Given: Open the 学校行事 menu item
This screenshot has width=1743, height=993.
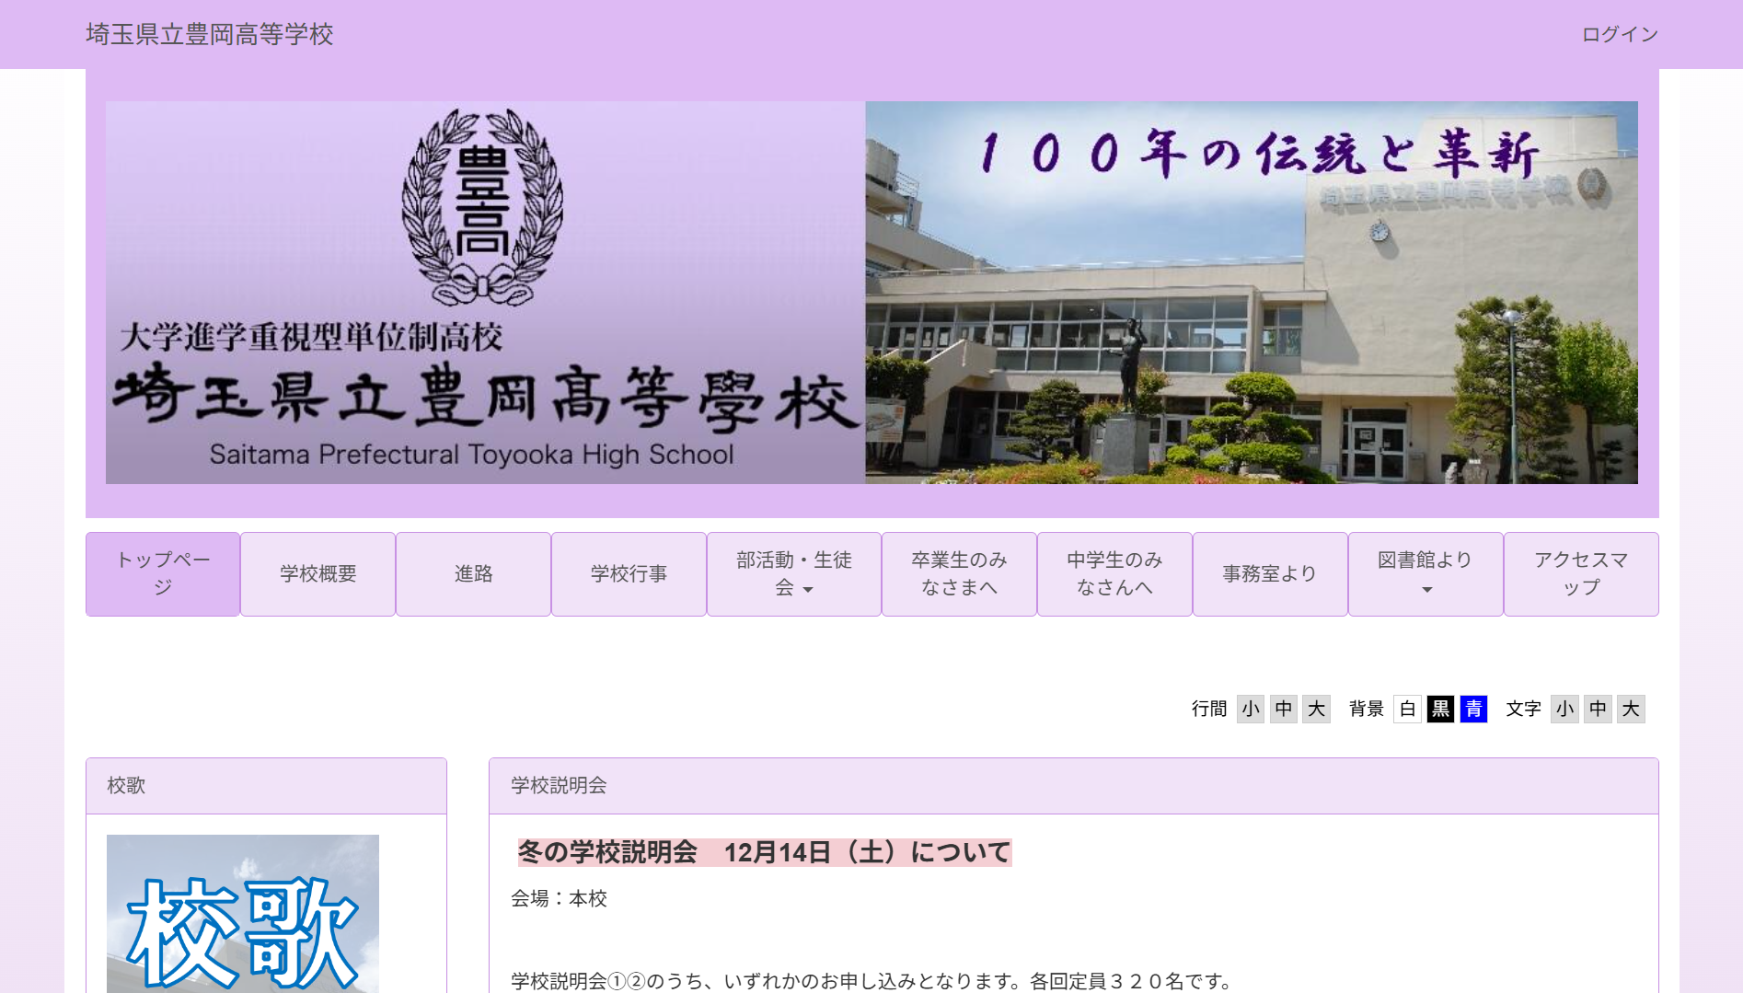Looking at the screenshot, I should coord(629,573).
